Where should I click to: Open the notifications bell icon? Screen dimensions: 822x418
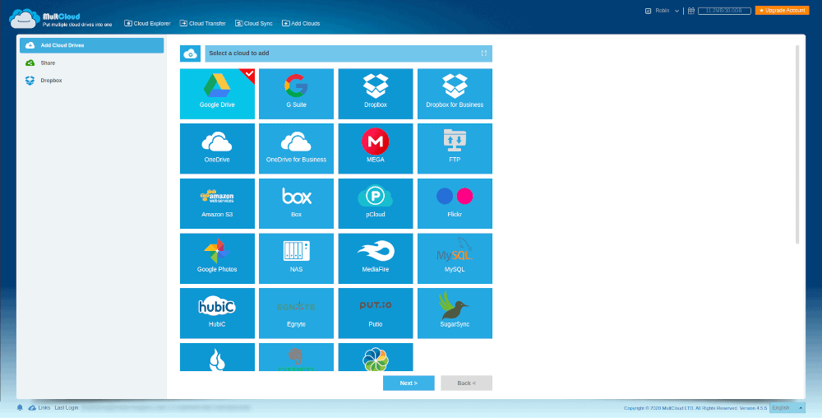click(20, 407)
